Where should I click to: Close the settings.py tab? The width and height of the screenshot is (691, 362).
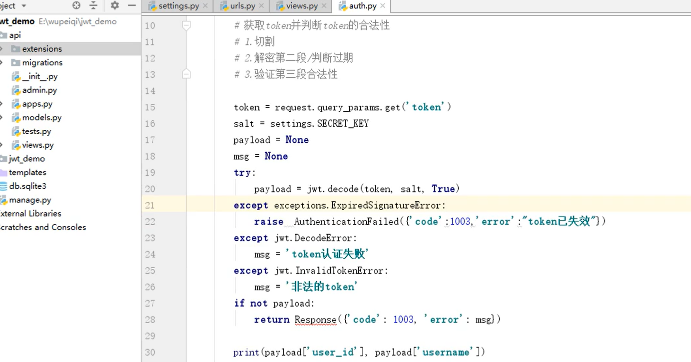(x=205, y=6)
